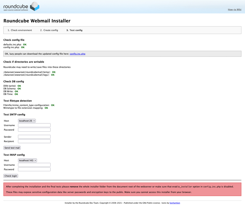245x206 pixels.
Task: Click the defaults.inc.php OK status
Action: [25, 45]
